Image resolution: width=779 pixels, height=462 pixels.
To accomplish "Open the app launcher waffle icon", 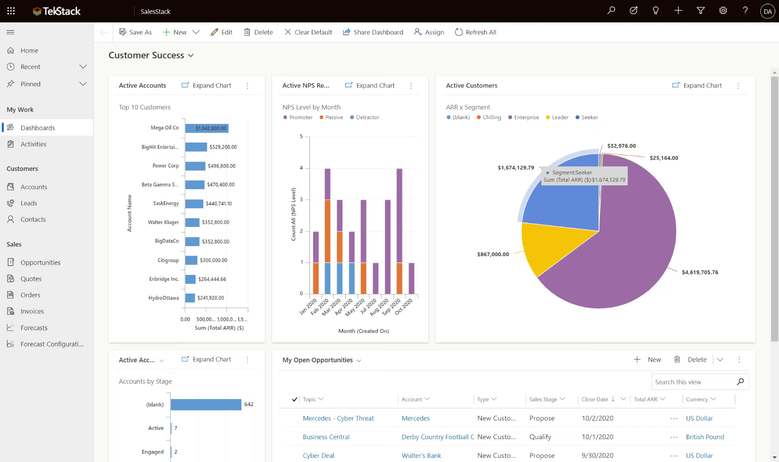I will (11, 11).
